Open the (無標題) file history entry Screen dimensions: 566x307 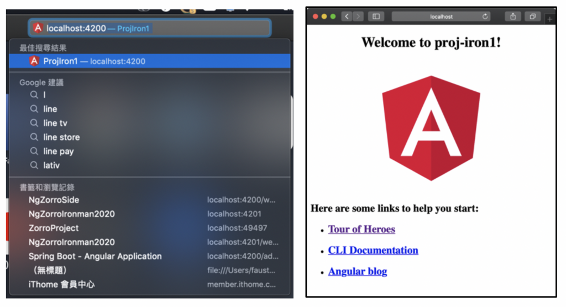[x=149, y=270]
